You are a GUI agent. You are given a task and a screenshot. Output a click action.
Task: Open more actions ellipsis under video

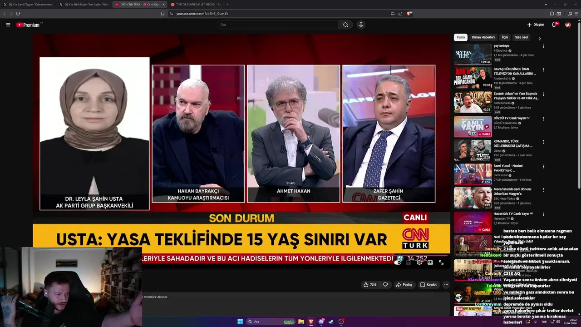(446, 285)
